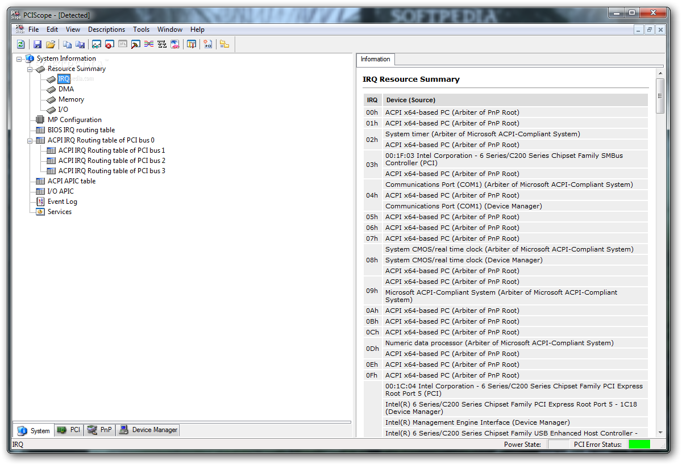Click the window with red X toolbar icon
Viewport: 682px width, 465px height.
[110, 44]
